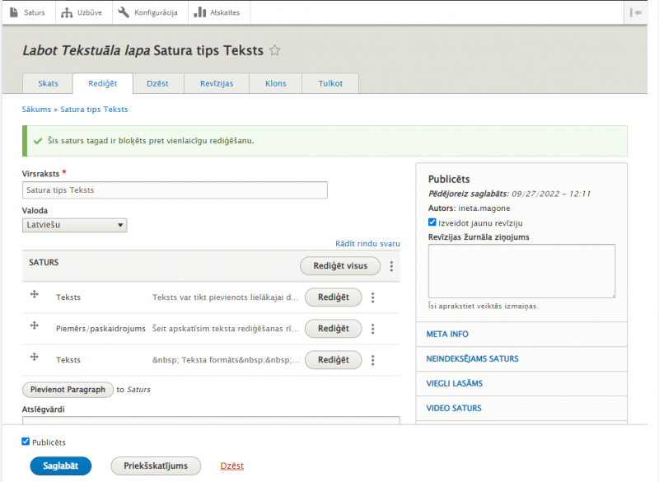This screenshot has height=482, width=659.
Task: Add page to shortcuts with star icon
Action: (275, 50)
